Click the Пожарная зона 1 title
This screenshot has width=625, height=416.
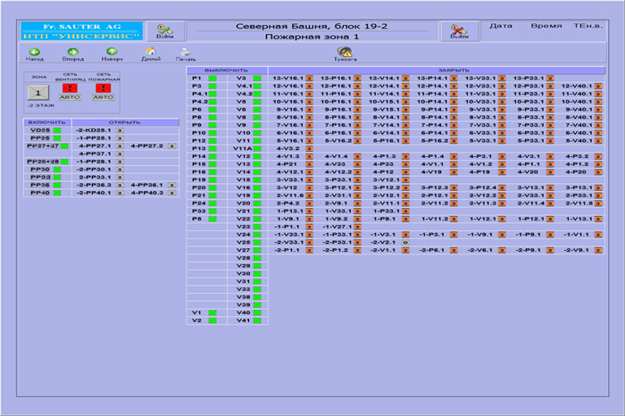tap(312, 37)
